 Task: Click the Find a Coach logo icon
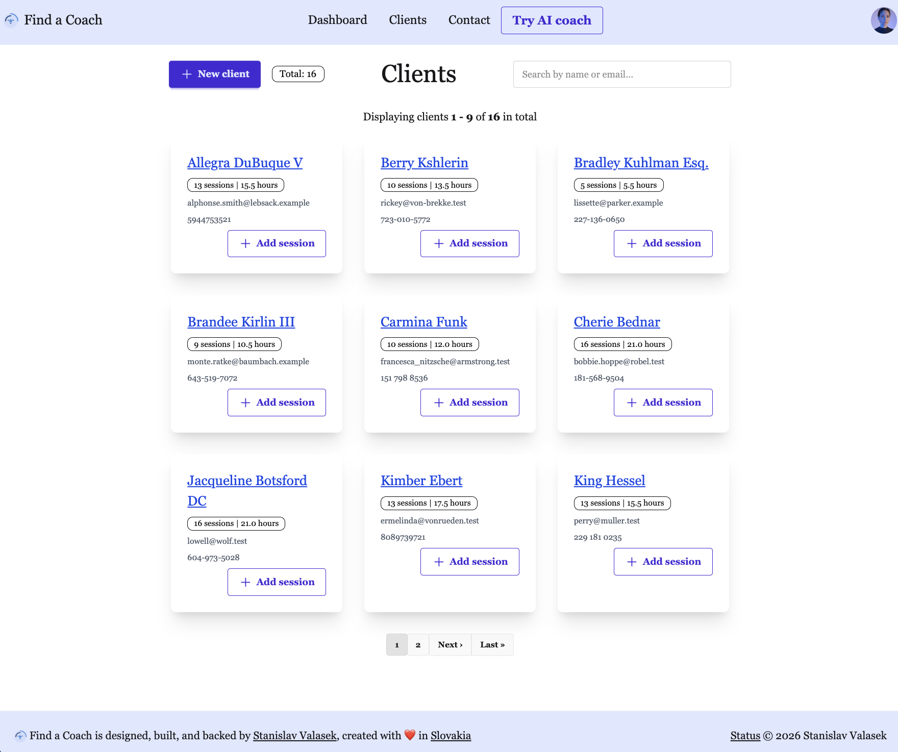(x=11, y=20)
